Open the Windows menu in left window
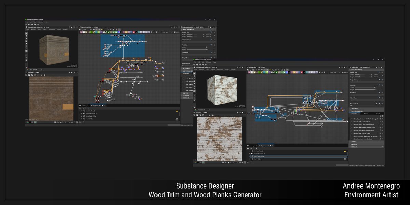The height and width of the screenshot is (205, 410). point(41,22)
